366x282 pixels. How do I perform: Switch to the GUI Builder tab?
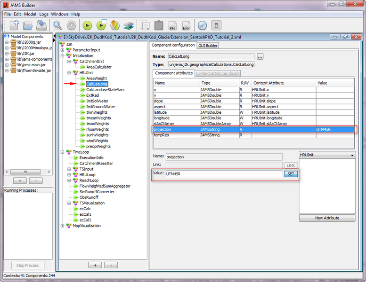pos(207,46)
